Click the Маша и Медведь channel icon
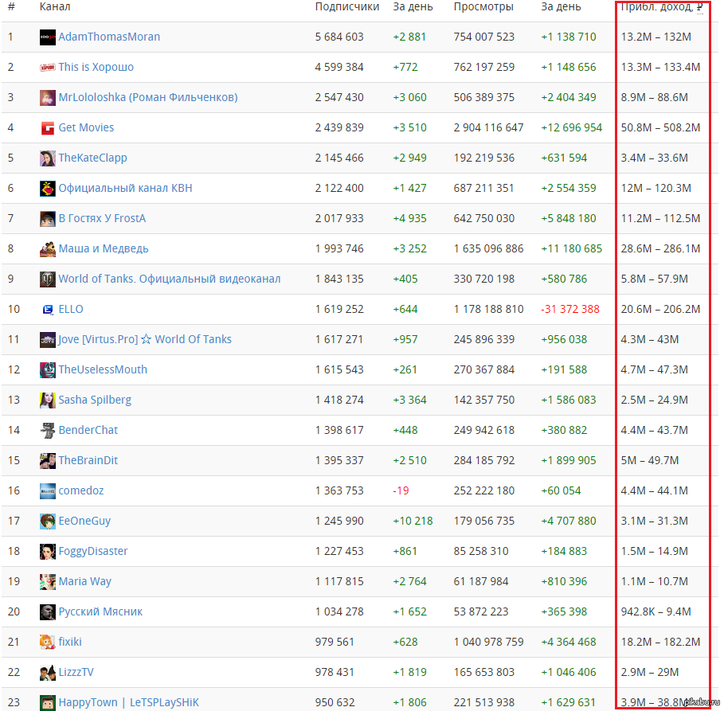This screenshot has height=711, width=724. [x=48, y=249]
